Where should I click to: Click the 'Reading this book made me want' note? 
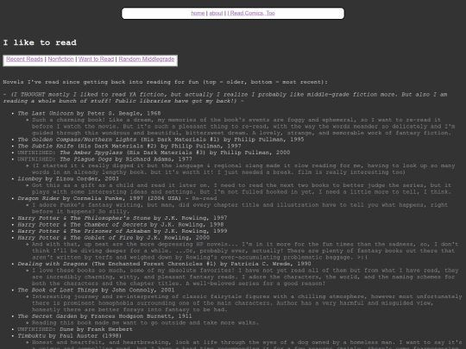(x=145, y=322)
